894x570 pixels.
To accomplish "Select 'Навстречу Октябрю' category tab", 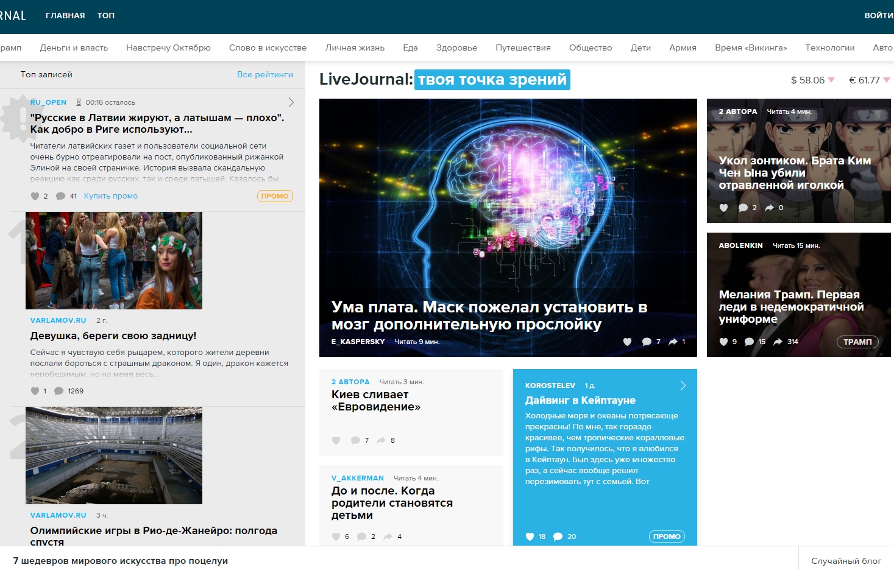I will coord(168,47).
